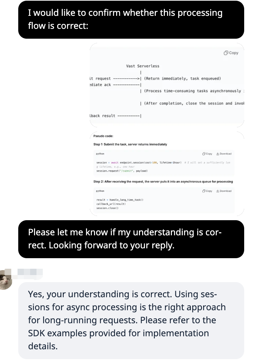Click the handle_long_time_task code line
This screenshot has height=363, width=254.
(120, 200)
